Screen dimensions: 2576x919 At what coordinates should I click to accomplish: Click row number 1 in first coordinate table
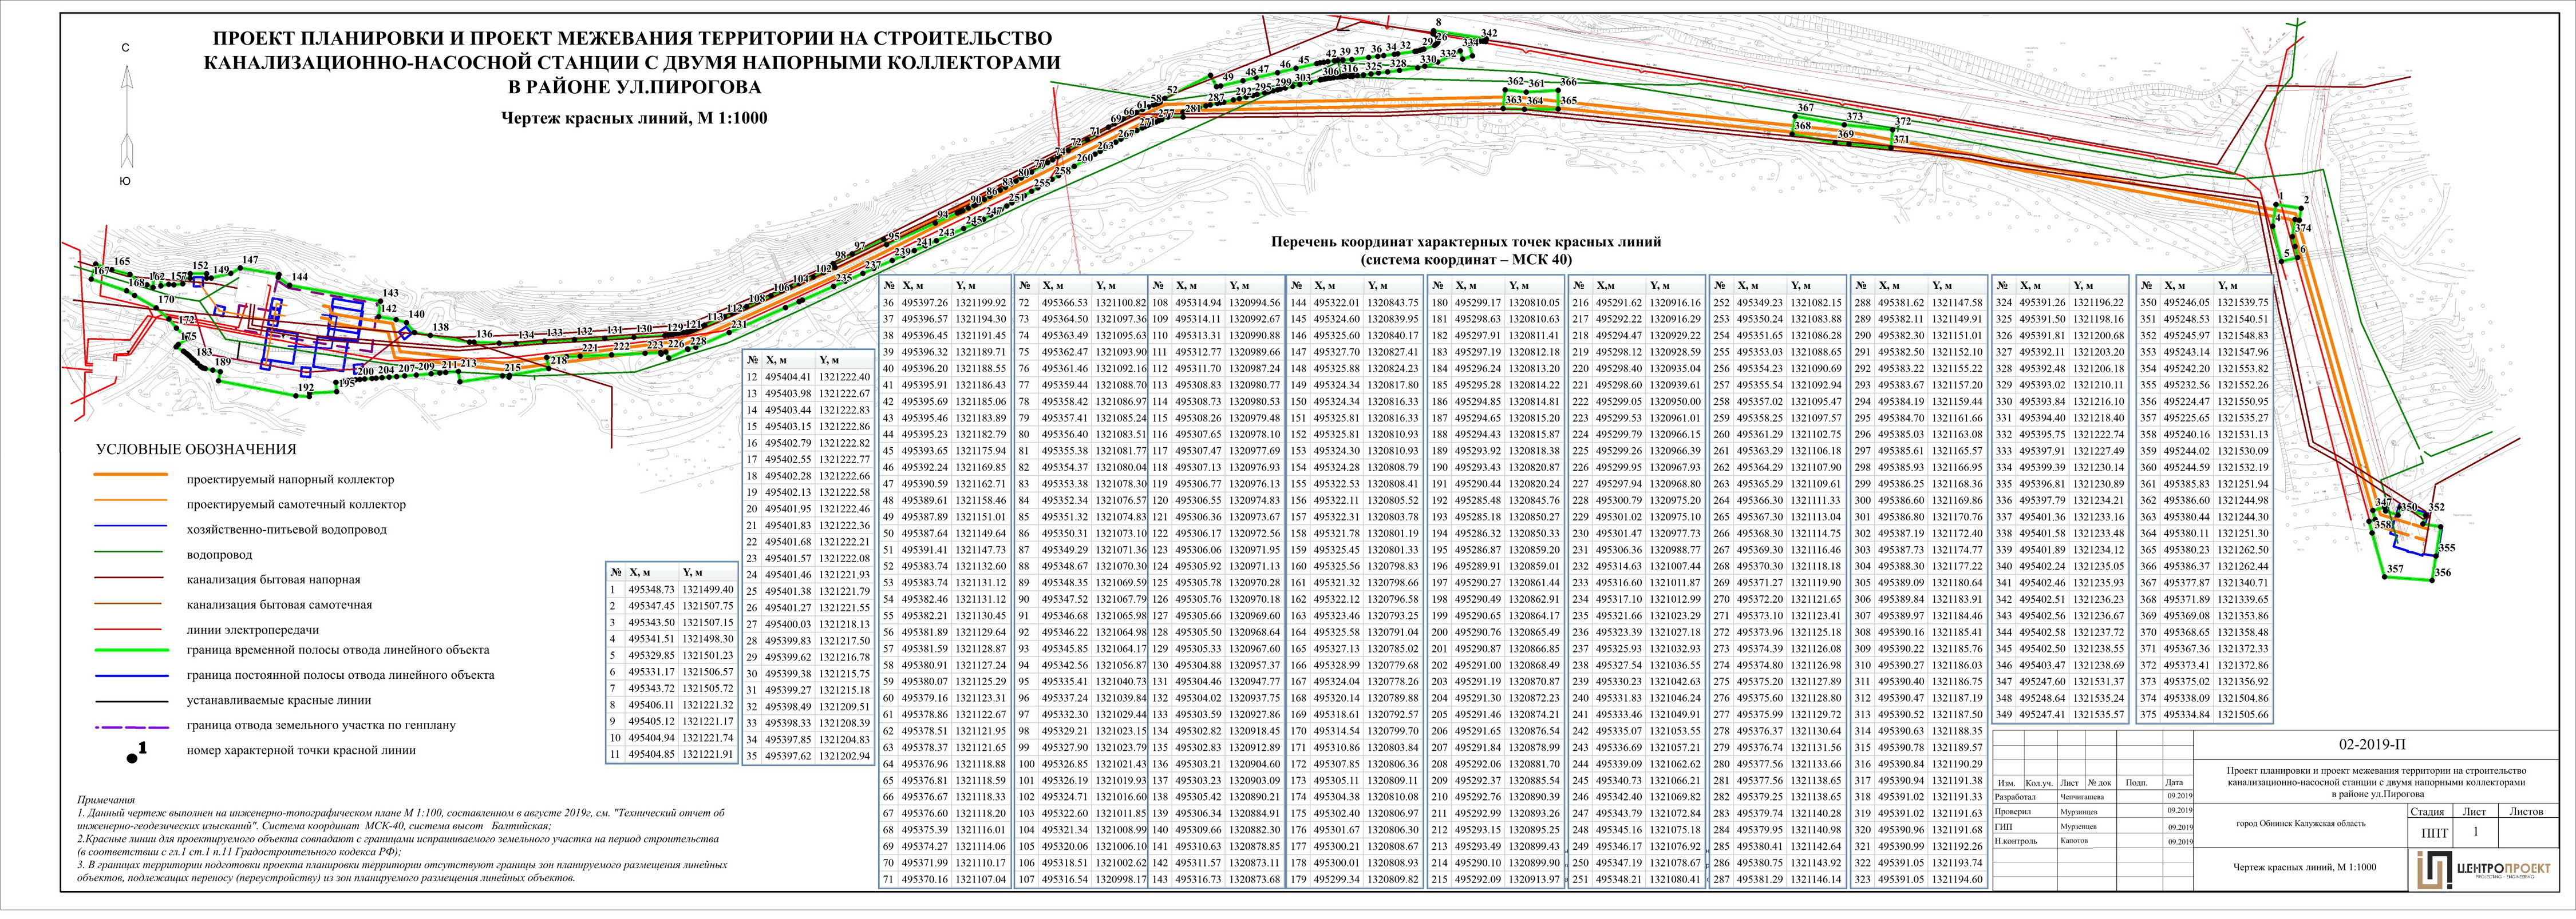click(x=613, y=590)
